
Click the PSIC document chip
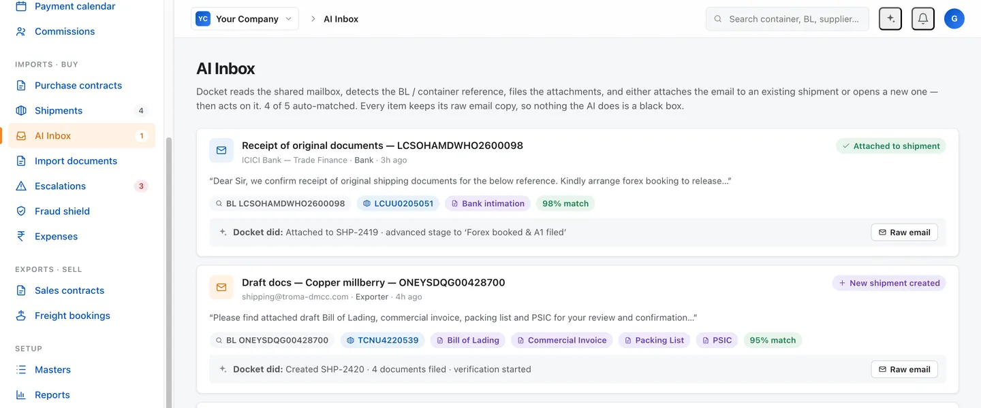click(x=717, y=340)
